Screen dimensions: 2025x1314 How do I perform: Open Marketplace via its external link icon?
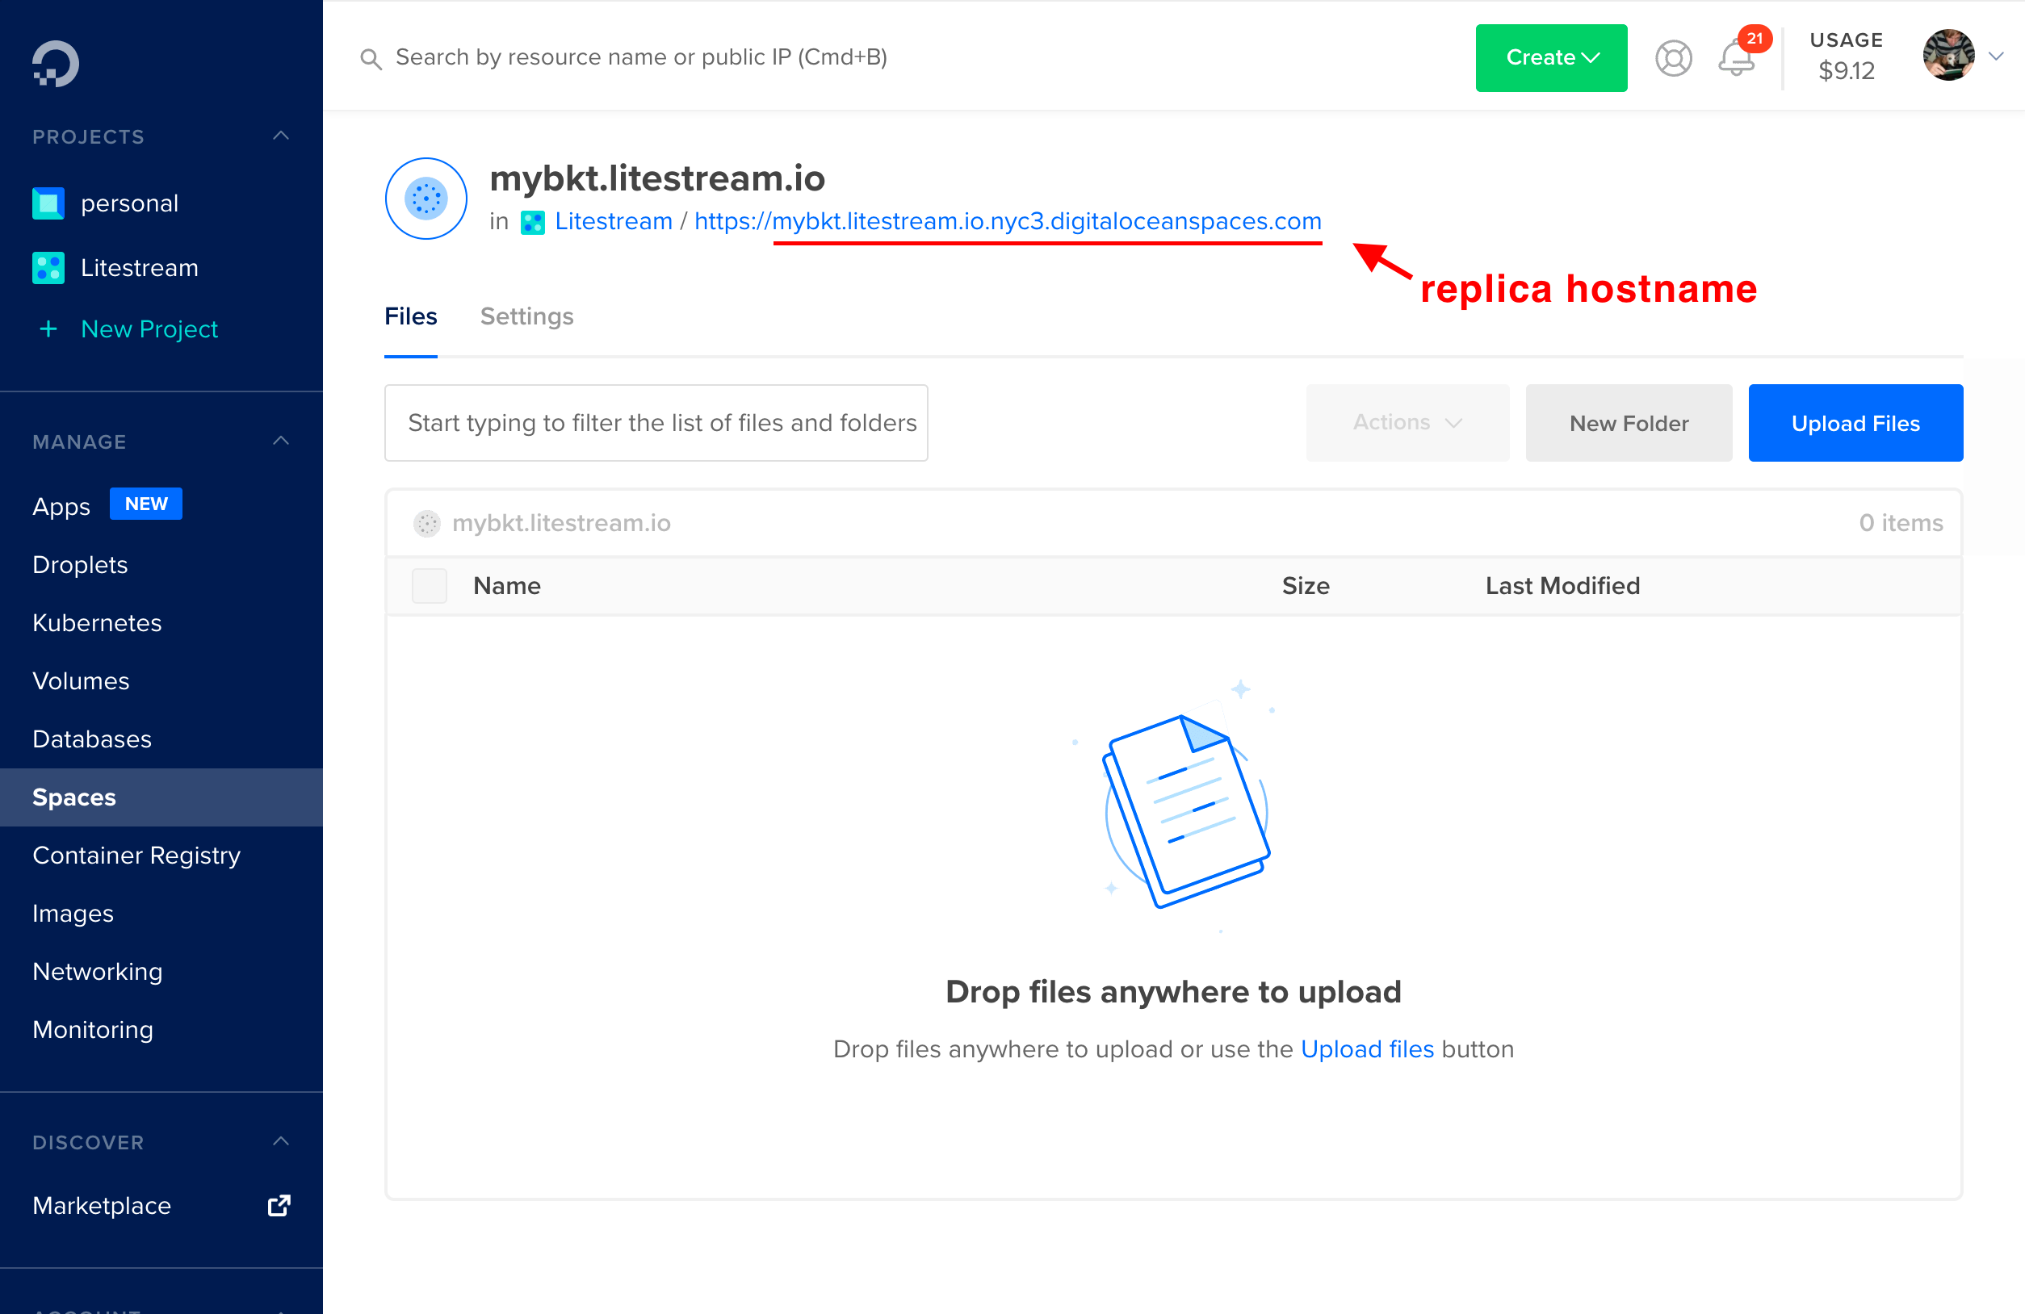pos(279,1205)
